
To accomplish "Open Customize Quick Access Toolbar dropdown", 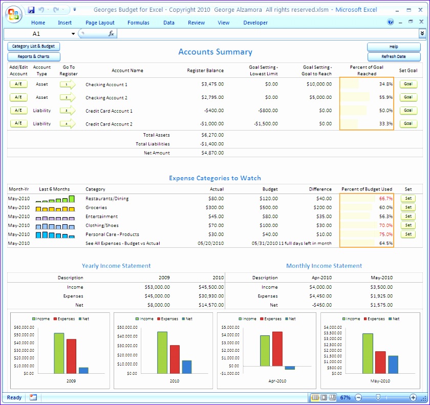I will (x=74, y=10).
